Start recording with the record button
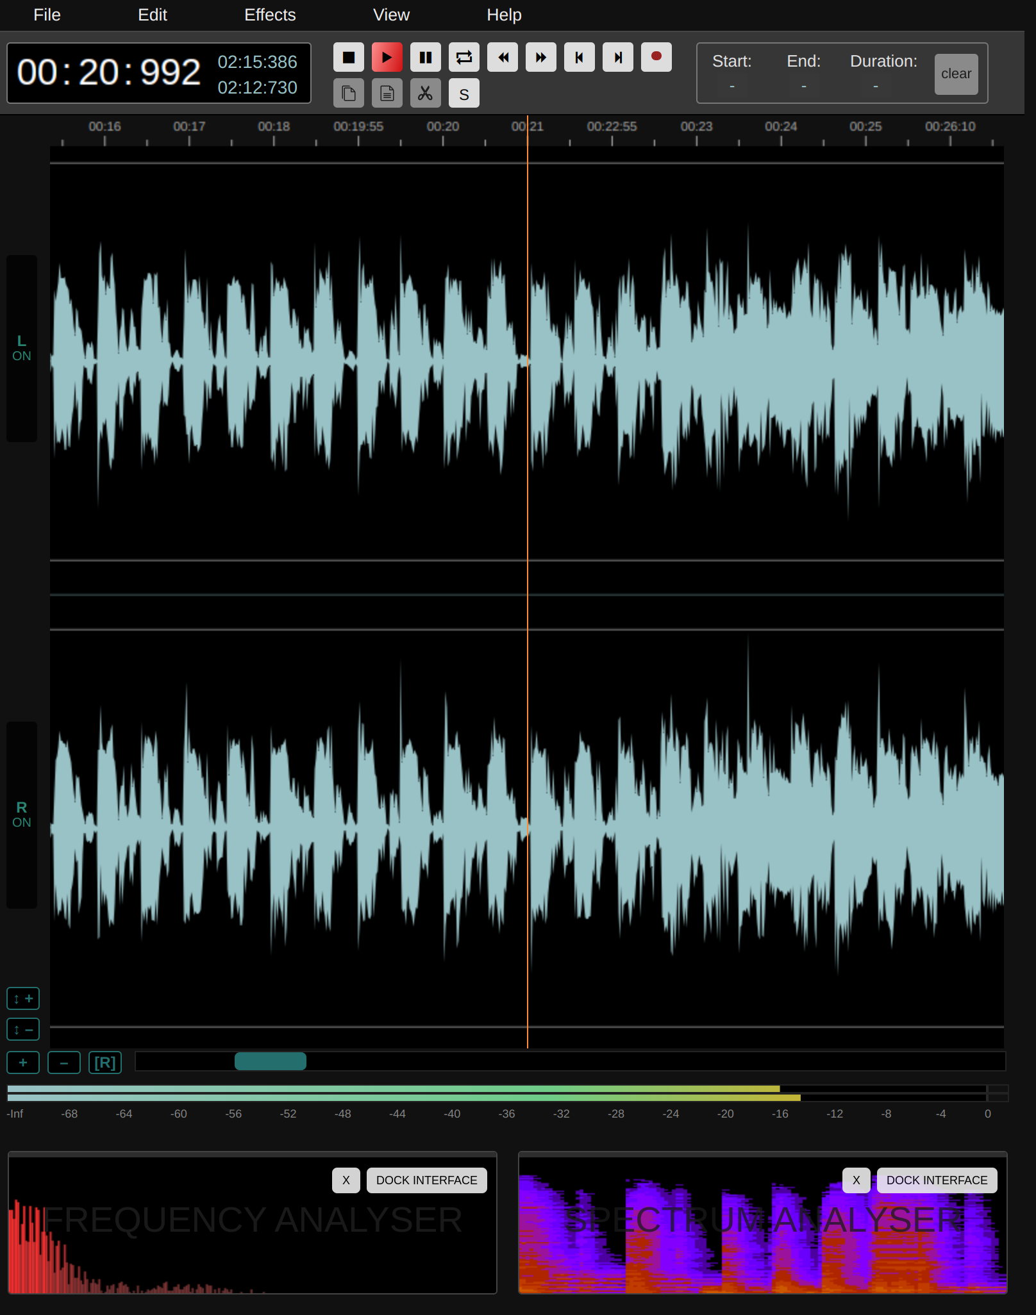The height and width of the screenshot is (1315, 1036). click(x=656, y=58)
